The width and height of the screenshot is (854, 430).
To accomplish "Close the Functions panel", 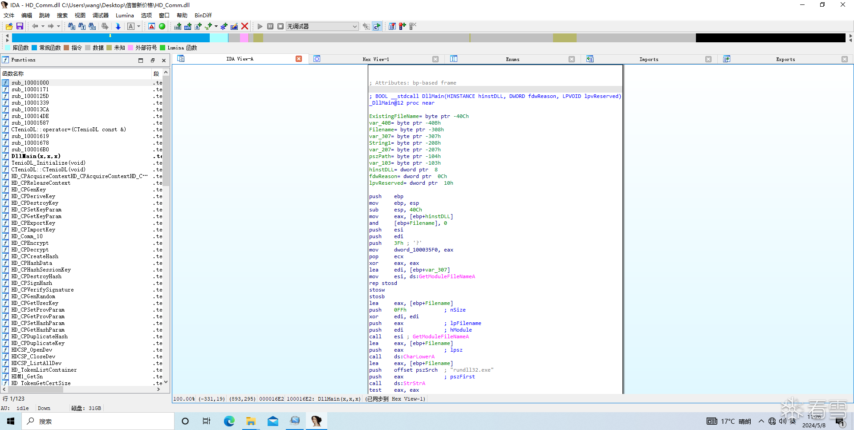I will coord(164,60).
